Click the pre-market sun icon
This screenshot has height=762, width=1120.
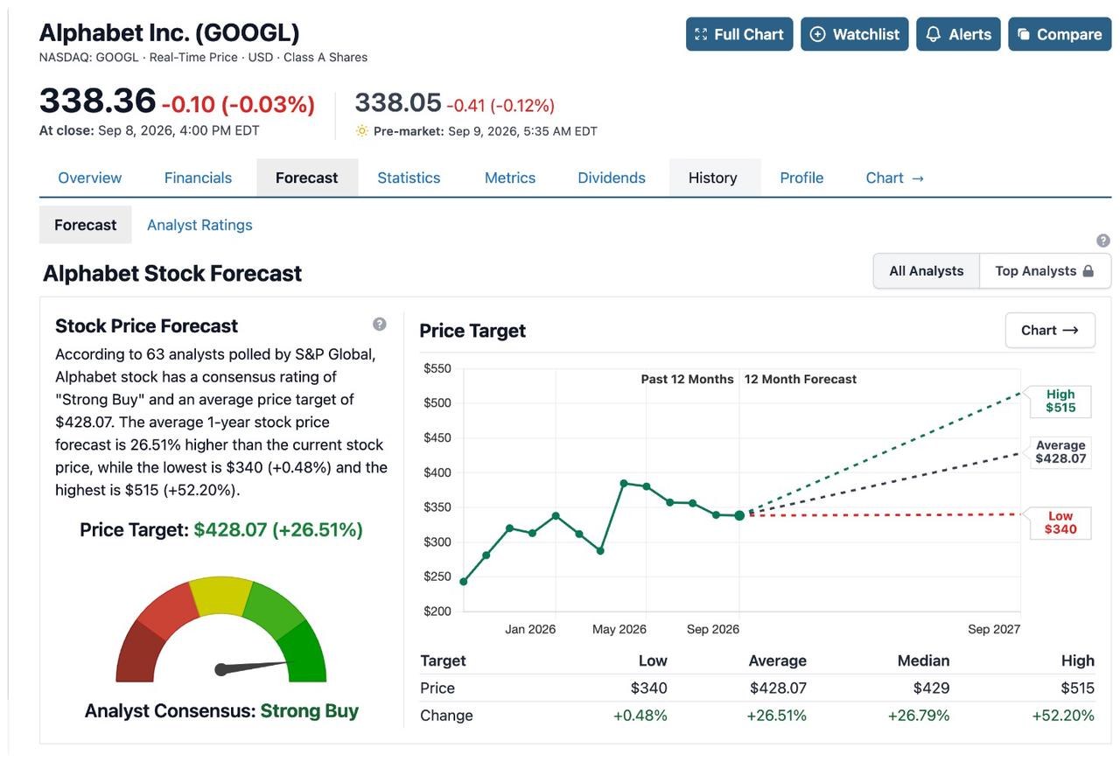(x=362, y=131)
